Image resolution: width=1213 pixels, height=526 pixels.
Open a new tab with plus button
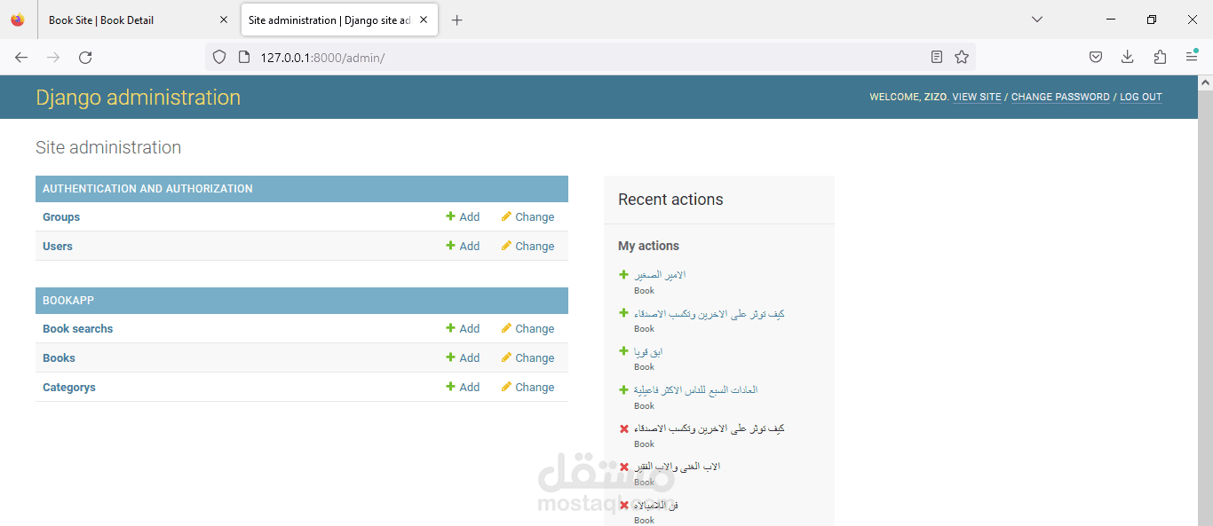coord(456,20)
